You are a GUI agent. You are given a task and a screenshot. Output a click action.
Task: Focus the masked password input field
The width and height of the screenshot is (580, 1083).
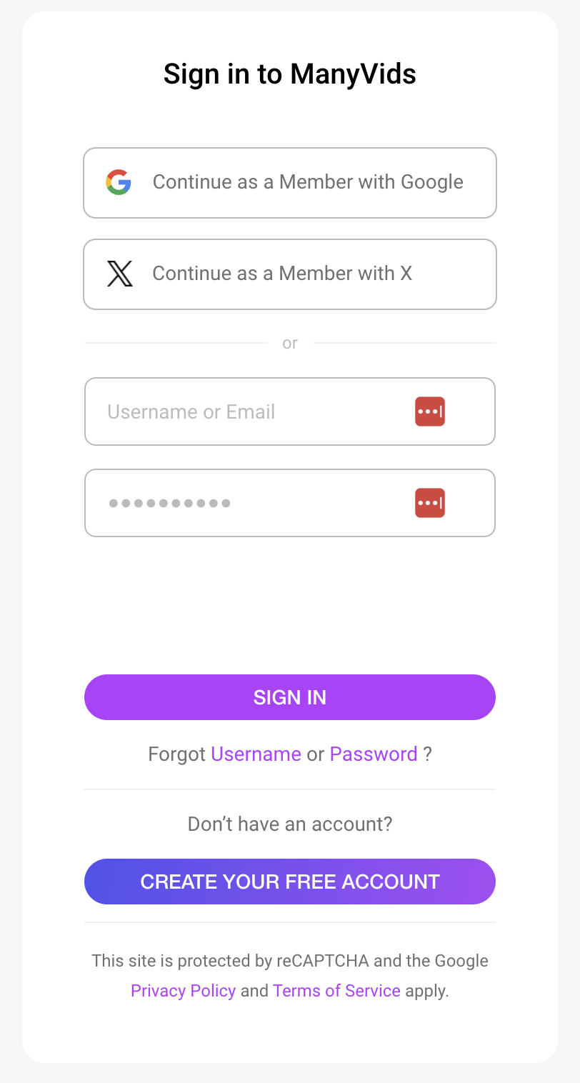tap(250, 503)
